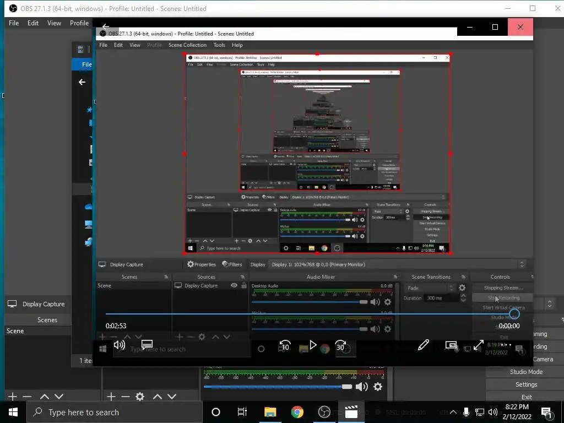The height and width of the screenshot is (423, 564).
Task: Click the elapsed time 0:02:53
Action: click(x=116, y=326)
